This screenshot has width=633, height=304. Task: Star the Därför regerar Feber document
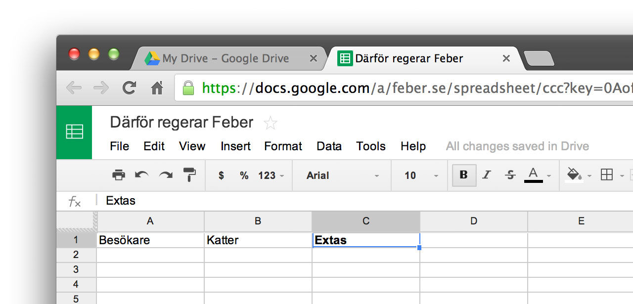pyautogui.click(x=271, y=123)
